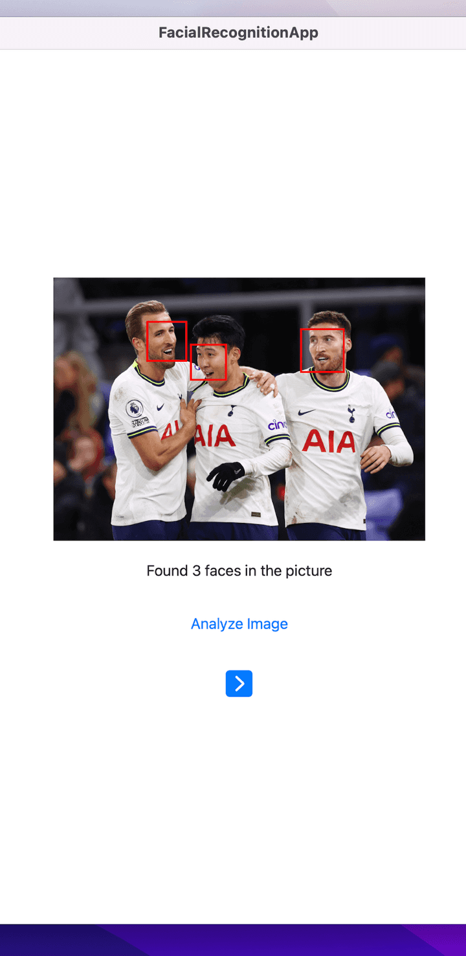This screenshot has height=956, width=466.
Task: Tap the blue right-chevron next button
Action: (x=239, y=684)
